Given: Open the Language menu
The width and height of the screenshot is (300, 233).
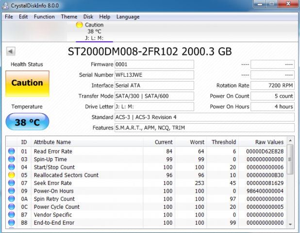Looking at the screenshot, I should click(128, 17).
